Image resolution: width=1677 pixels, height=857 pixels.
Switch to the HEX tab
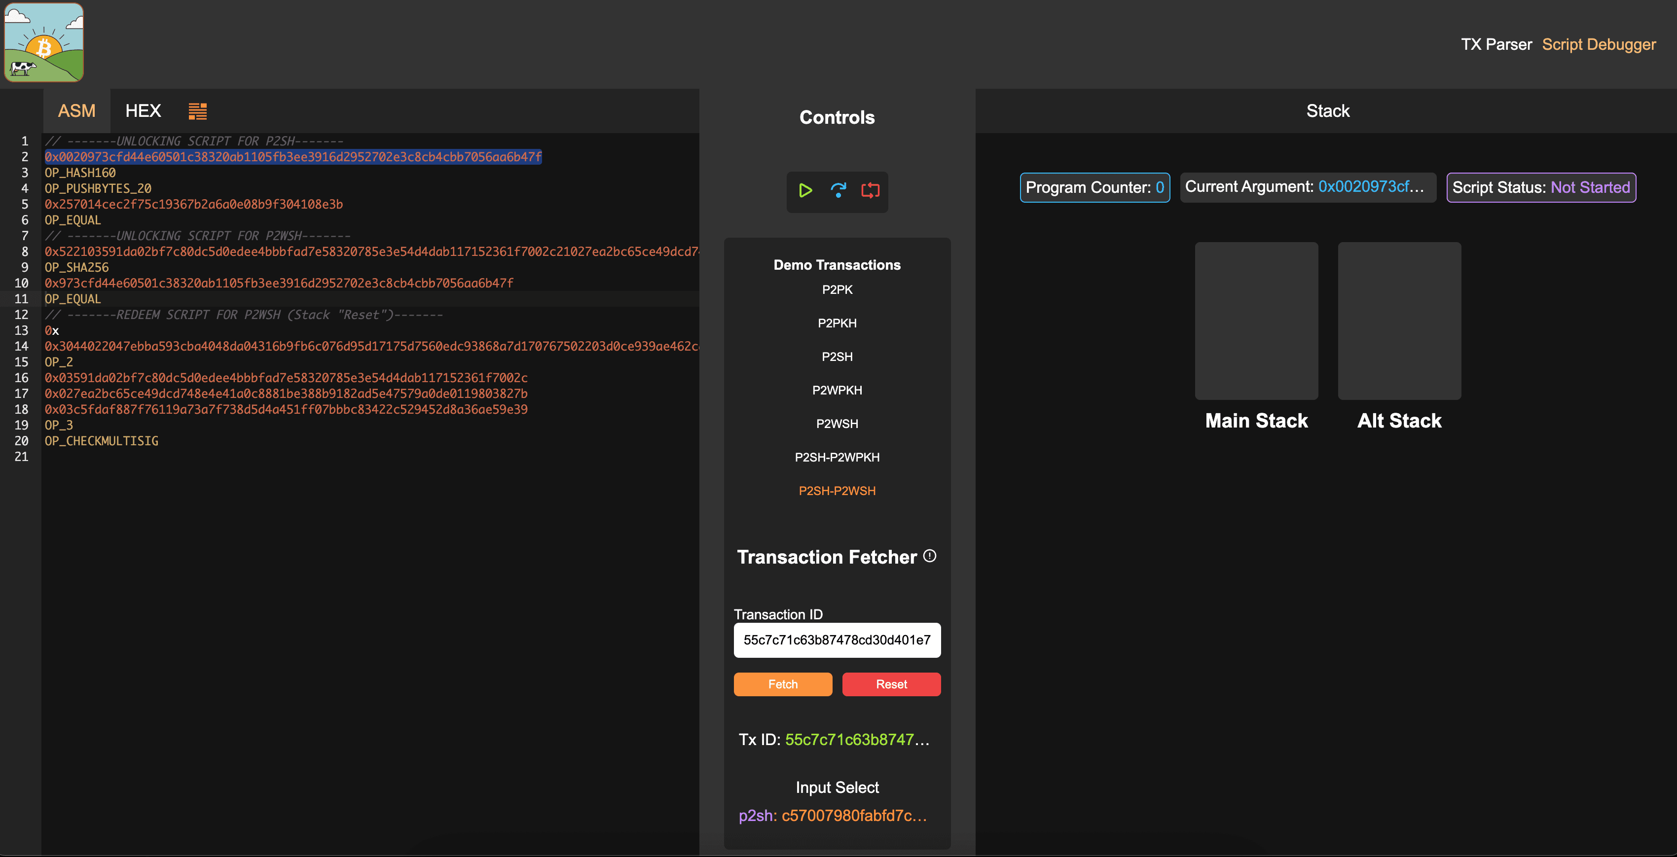[x=143, y=110]
